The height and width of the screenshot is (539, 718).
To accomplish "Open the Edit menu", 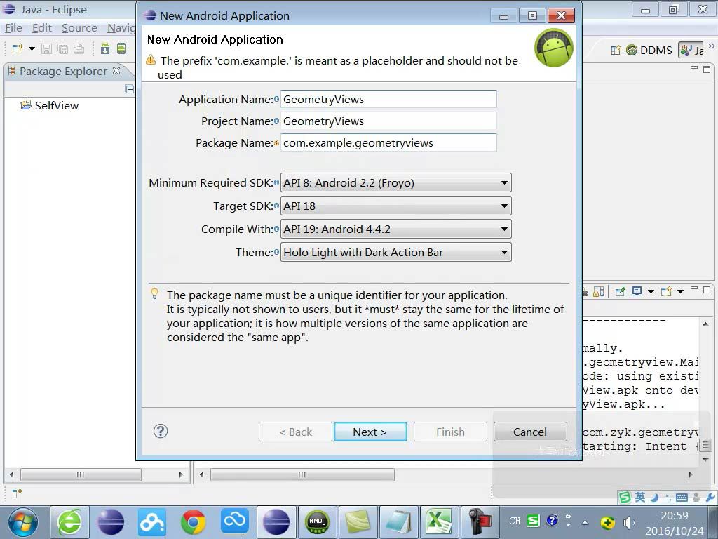I will tap(41, 28).
